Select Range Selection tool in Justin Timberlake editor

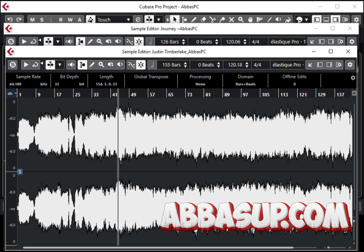pos(82,64)
